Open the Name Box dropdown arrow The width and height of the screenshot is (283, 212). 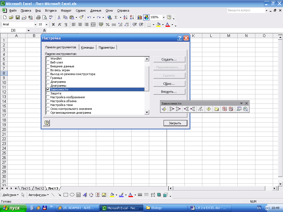[28, 30]
